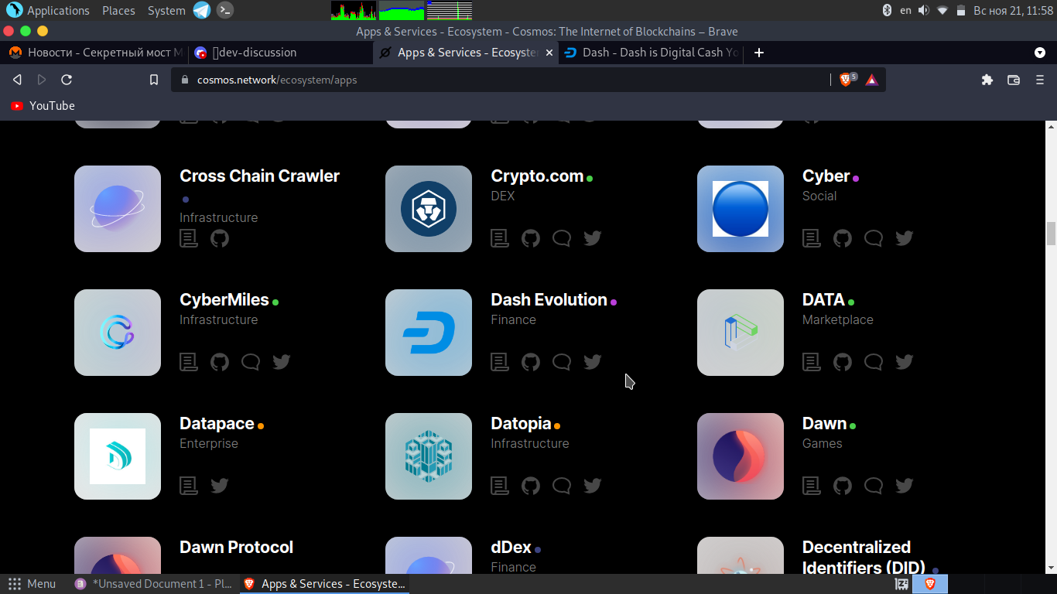Screen dimensions: 1057x594
Task: Open the Places menu
Action: point(118,11)
